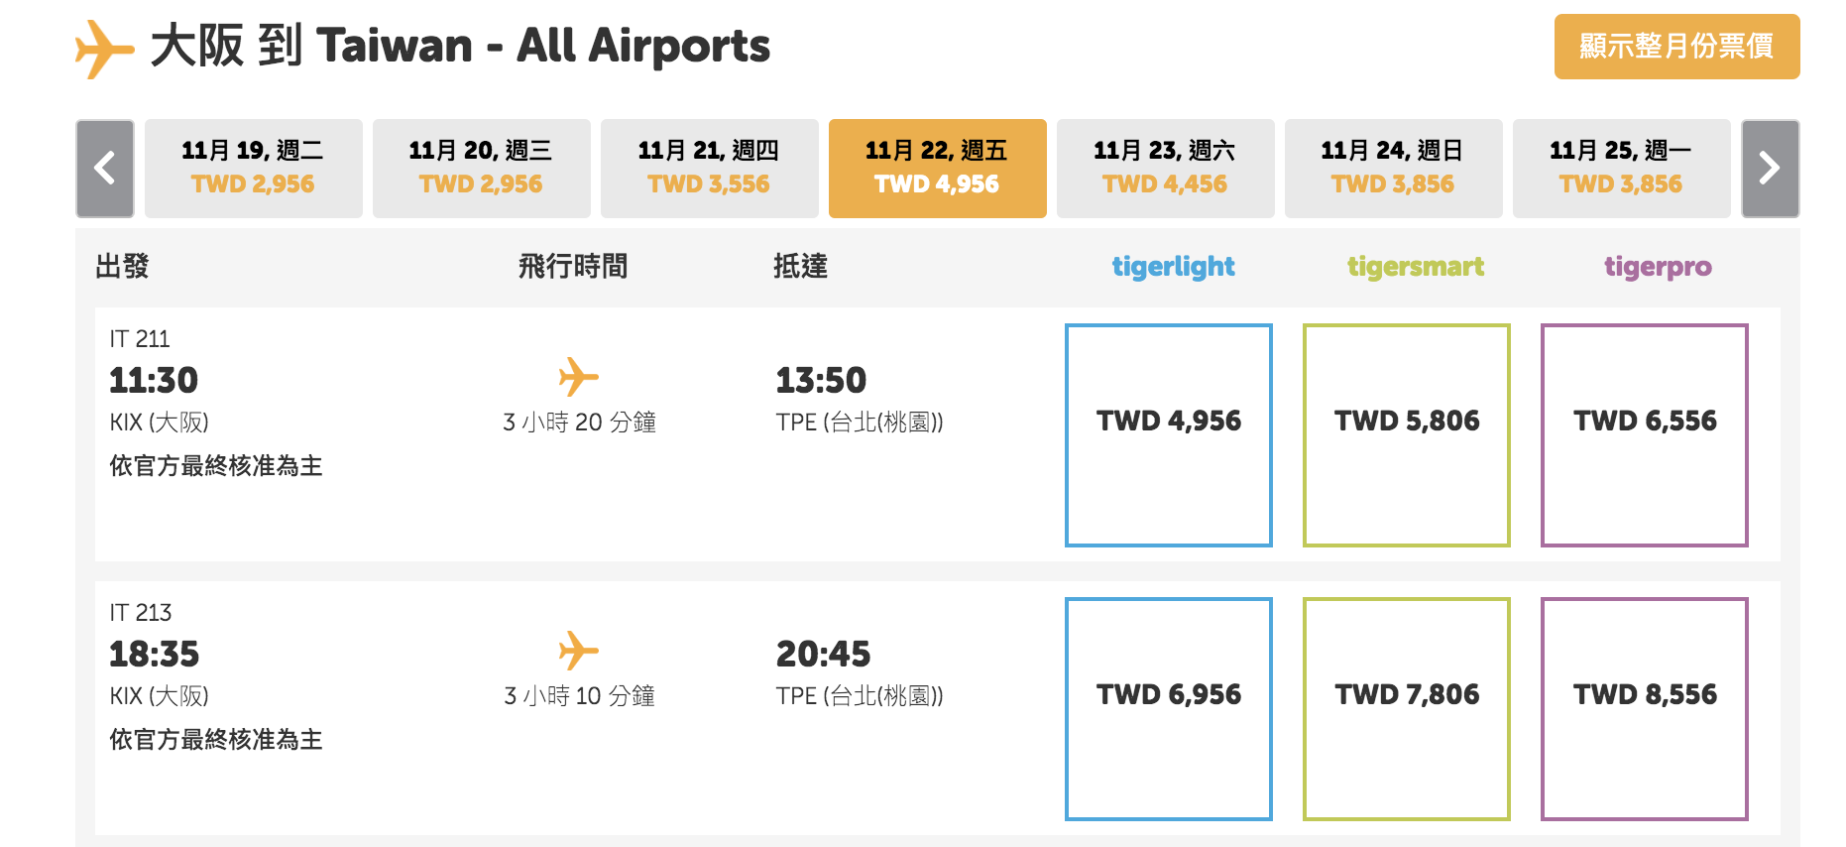Pick tigerlight fare TWD 6,956 for IT 213

point(1169,709)
